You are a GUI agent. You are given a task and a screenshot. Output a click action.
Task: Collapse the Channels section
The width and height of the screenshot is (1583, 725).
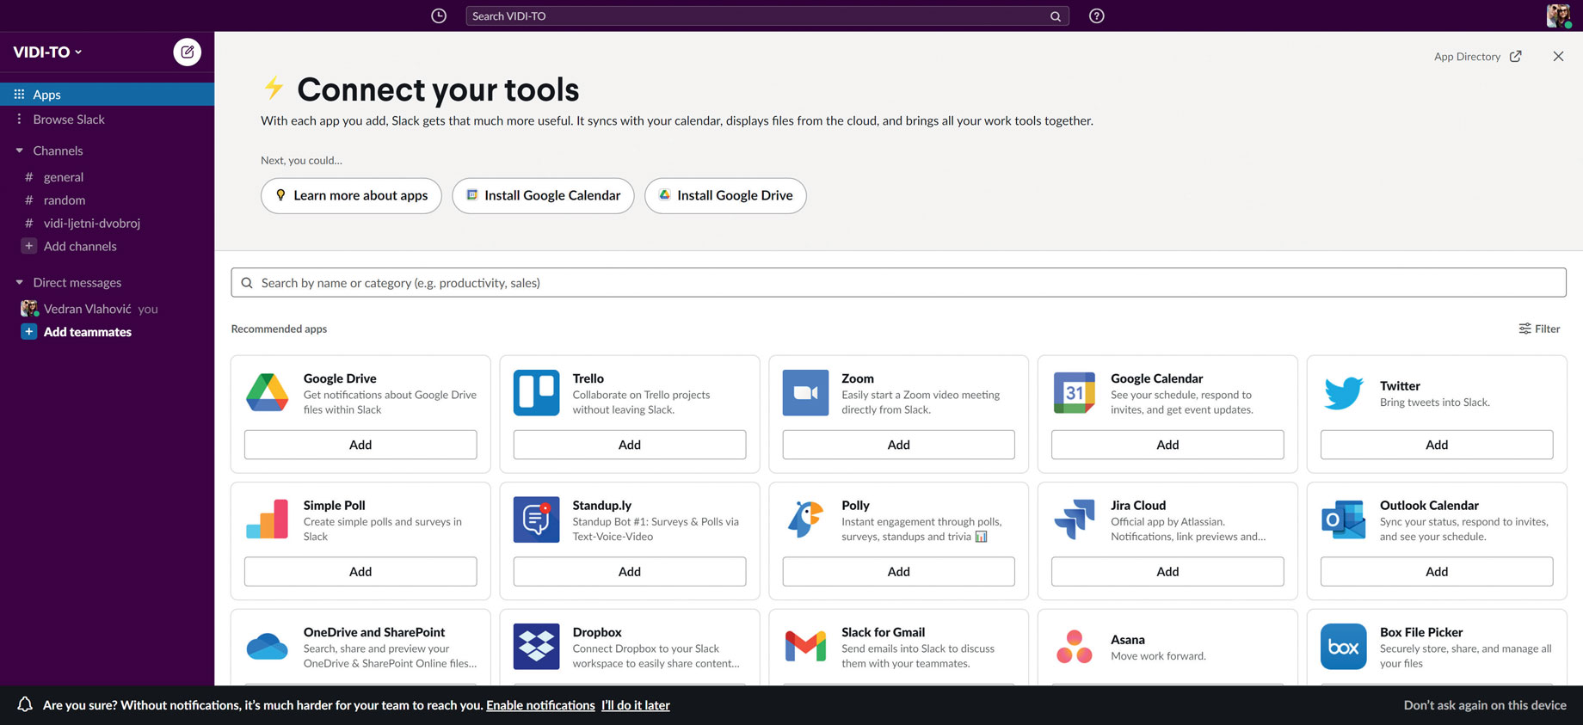tap(20, 151)
